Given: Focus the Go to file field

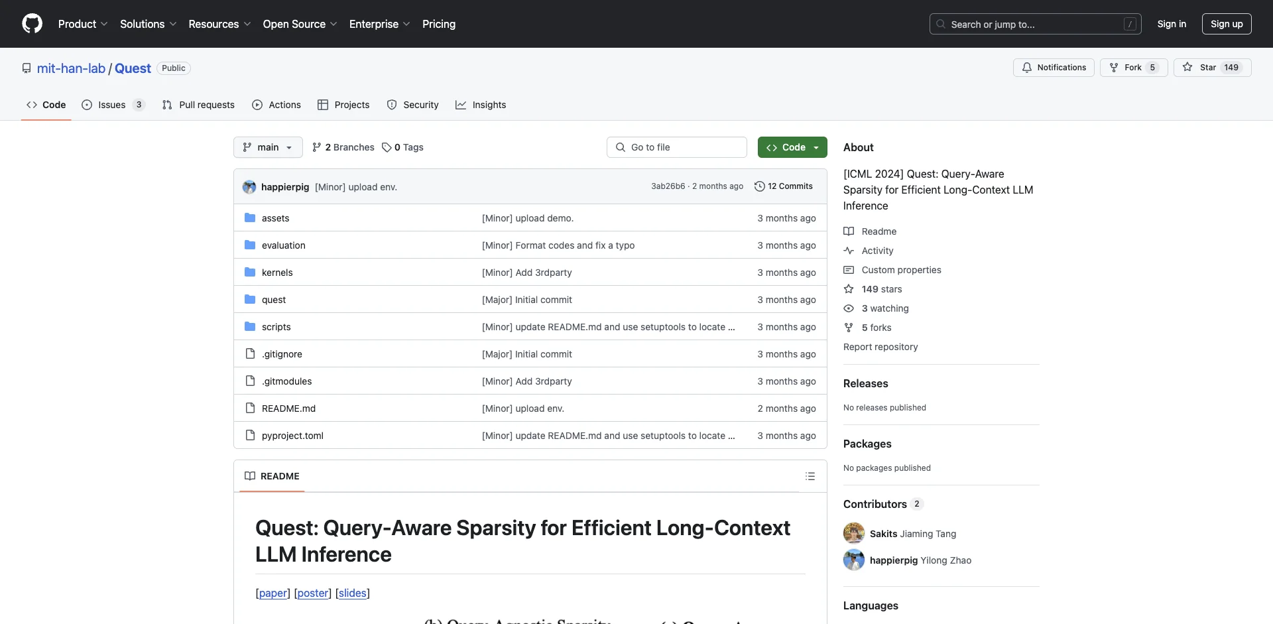Looking at the screenshot, I should click(676, 147).
